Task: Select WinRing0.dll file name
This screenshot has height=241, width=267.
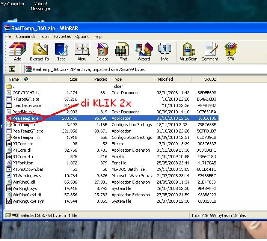Action: click(24, 182)
